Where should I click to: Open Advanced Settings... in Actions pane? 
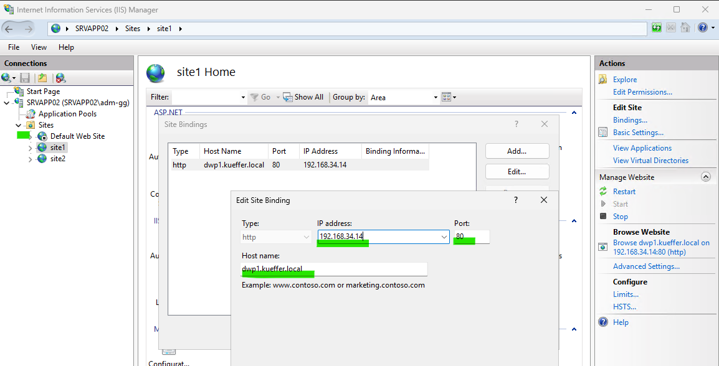646,266
